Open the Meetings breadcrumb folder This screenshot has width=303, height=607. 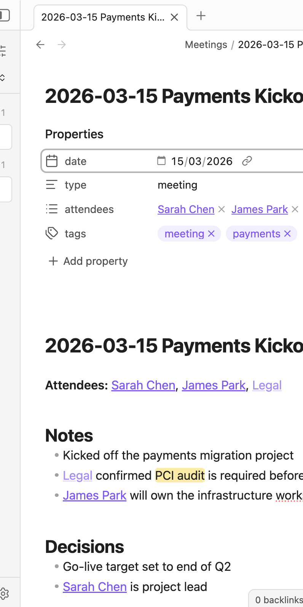pyautogui.click(x=206, y=45)
